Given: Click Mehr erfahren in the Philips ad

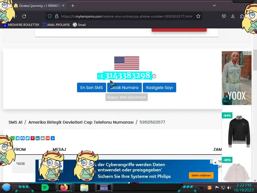Looking at the screenshot, I should pyautogui.click(x=201, y=175).
